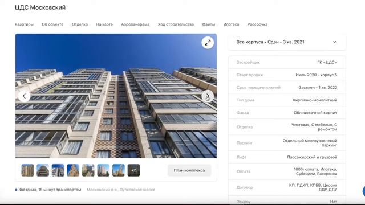
Task: Click the Оплата label
Action: [x=244, y=171]
